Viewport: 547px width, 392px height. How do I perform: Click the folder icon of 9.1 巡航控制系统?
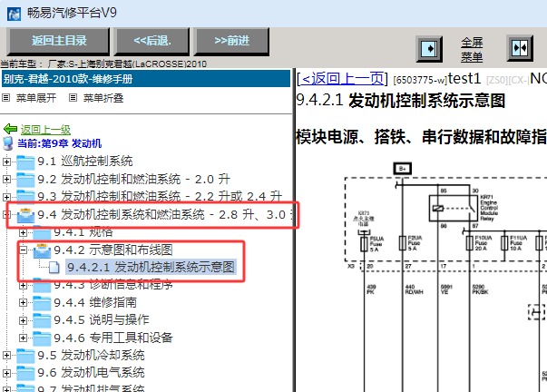pos(25,162)
